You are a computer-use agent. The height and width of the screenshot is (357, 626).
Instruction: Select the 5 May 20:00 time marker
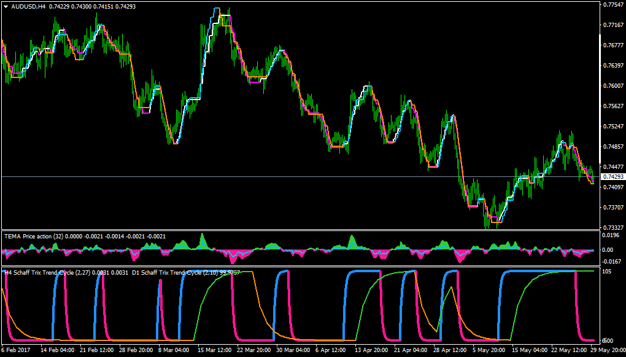click(x=490, y=350)
